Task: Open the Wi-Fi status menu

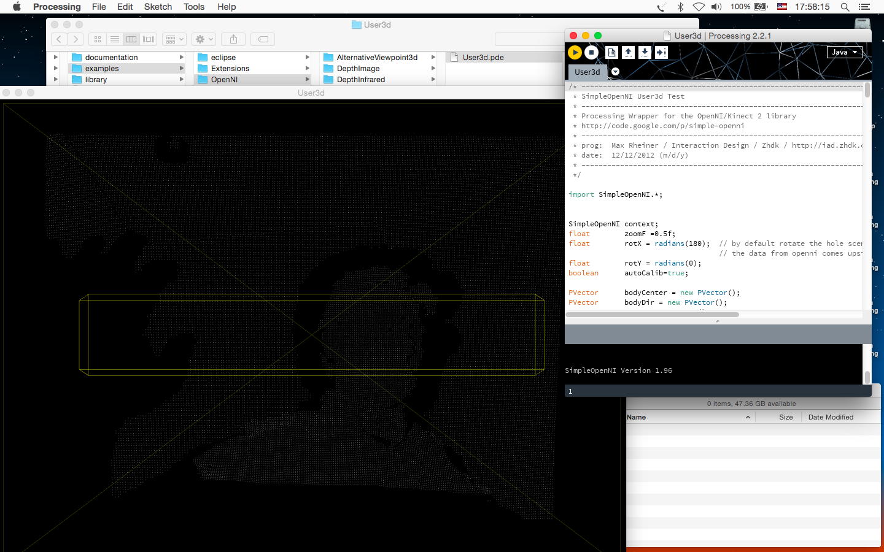Action: (699, 7)
